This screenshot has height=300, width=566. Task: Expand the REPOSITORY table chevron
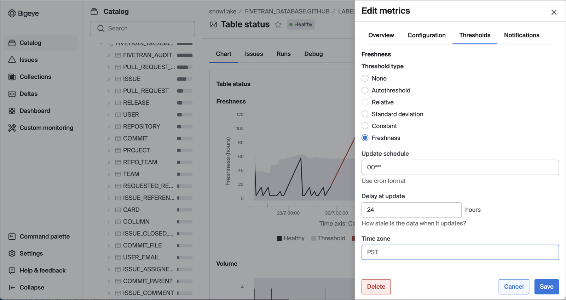coord(109,127)
